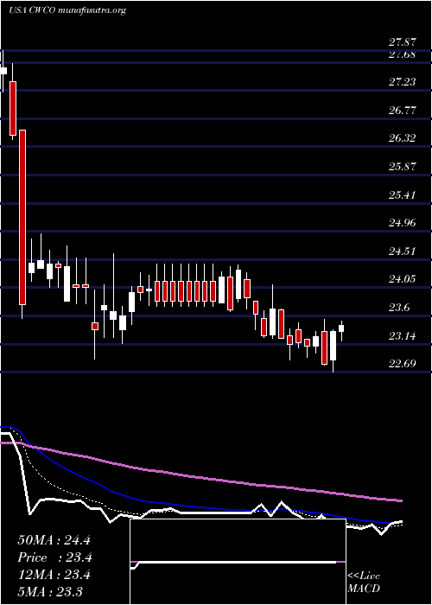Image resolution: width=432 pixels, height=605 pixels.
Task: Click the 26.32 price axis label
Action: tap(402, 138)
